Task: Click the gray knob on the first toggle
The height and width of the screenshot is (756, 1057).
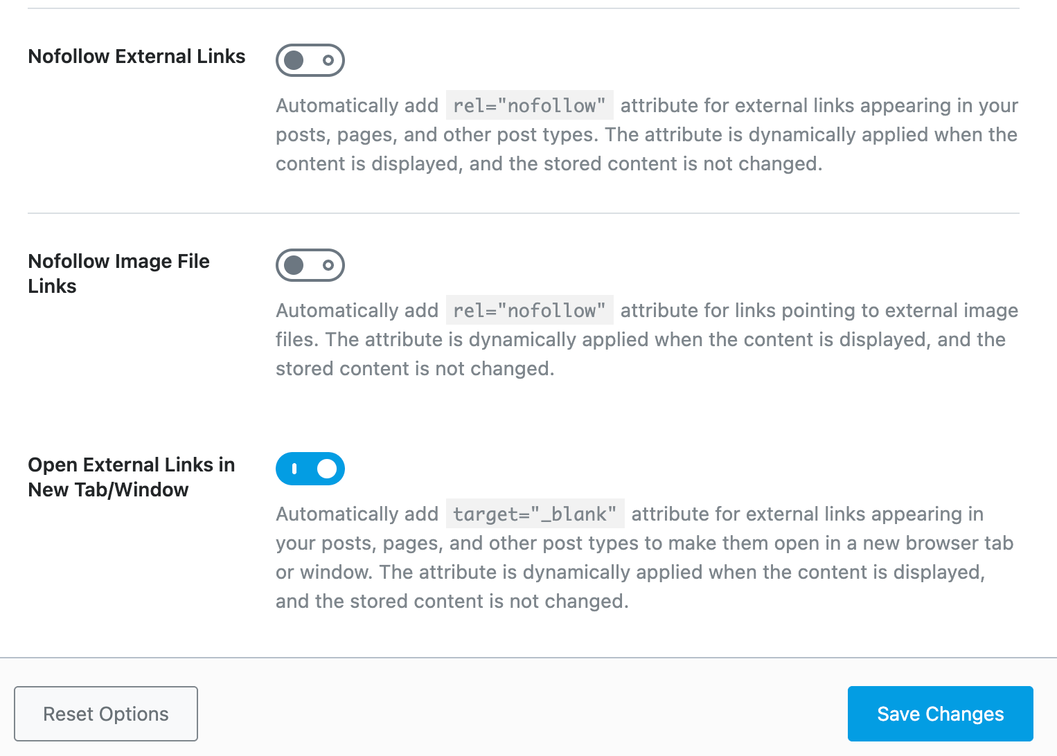Action: click(294, 60)
